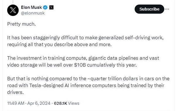Click the blue verified checkmark badge

(45, 8)
